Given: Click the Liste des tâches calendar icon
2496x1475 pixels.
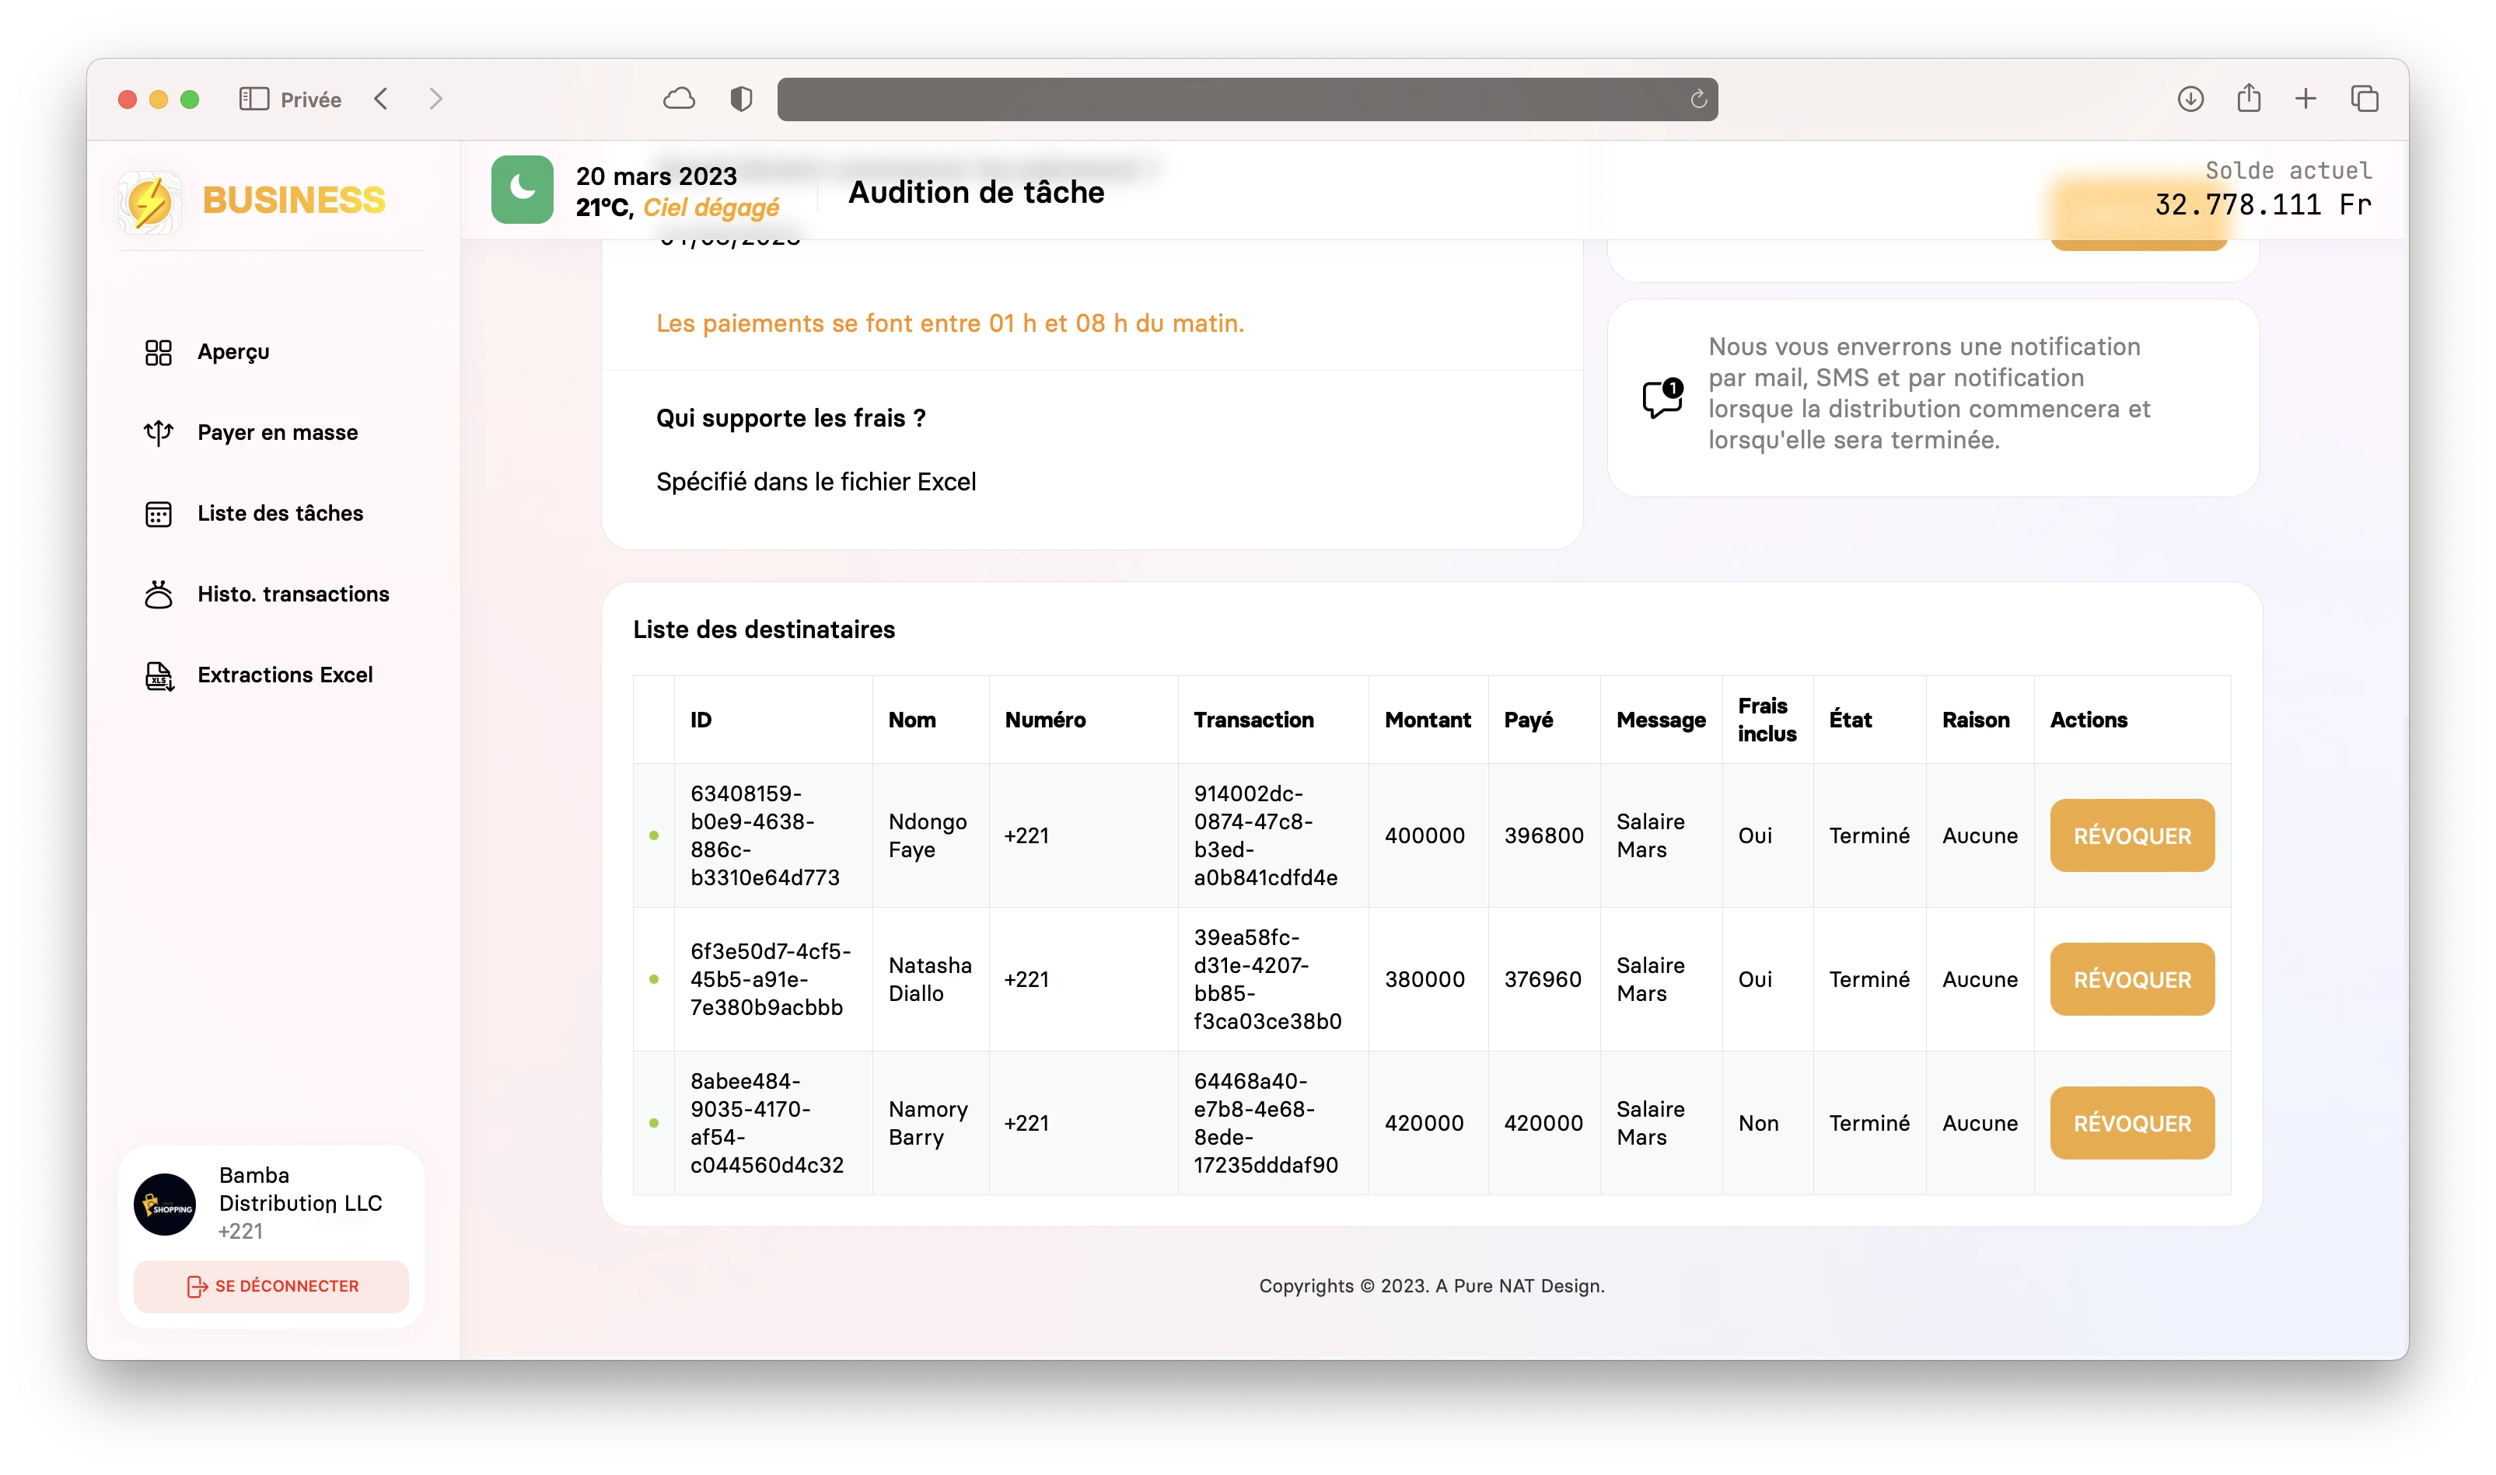Looking at the screenshot, I should 158,514.
